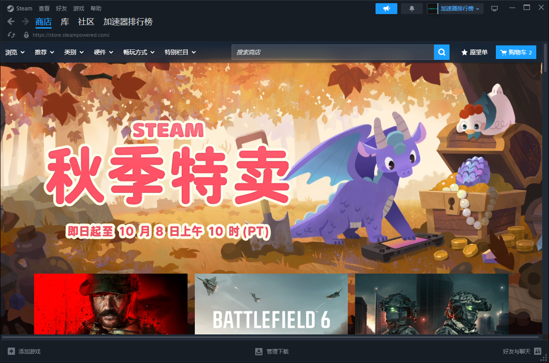The image size is (549, 363).
Task: Select the 商店 tab
Action: [44, 22]
